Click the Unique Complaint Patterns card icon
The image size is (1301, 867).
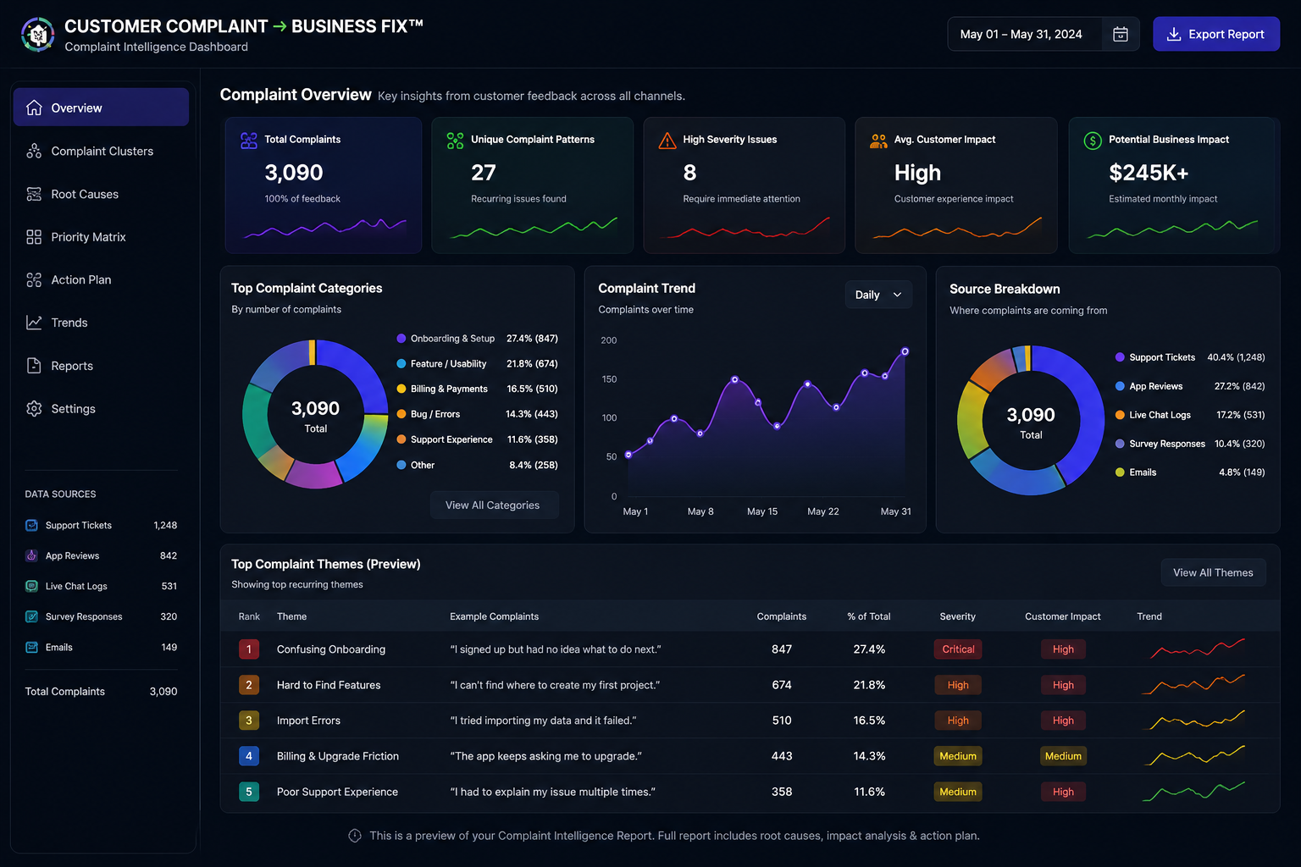point(455,141)
